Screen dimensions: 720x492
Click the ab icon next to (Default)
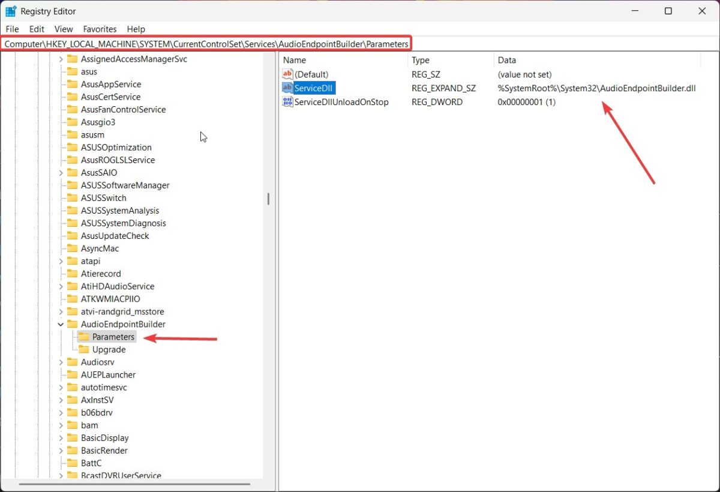pos(287,74)
